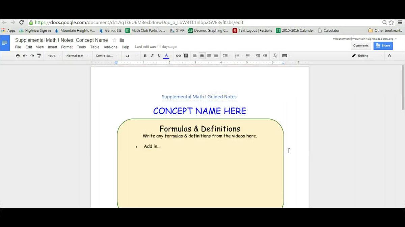Open the Comic Sans font dropdown
This screenshot has height=227, width=405.
tap(106, 56)
